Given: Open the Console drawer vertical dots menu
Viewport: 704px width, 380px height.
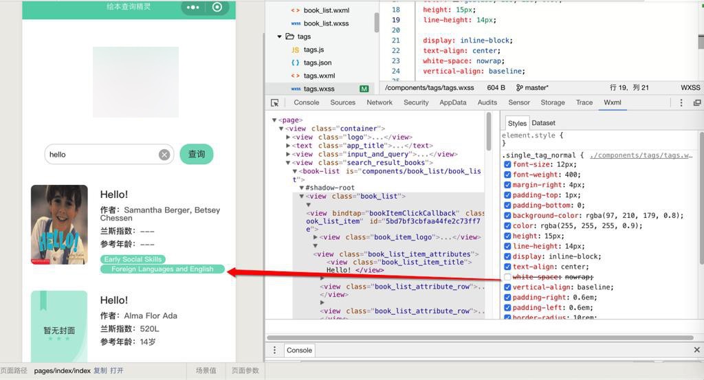Looking at the screenshot, I should (x=275, y=350).
